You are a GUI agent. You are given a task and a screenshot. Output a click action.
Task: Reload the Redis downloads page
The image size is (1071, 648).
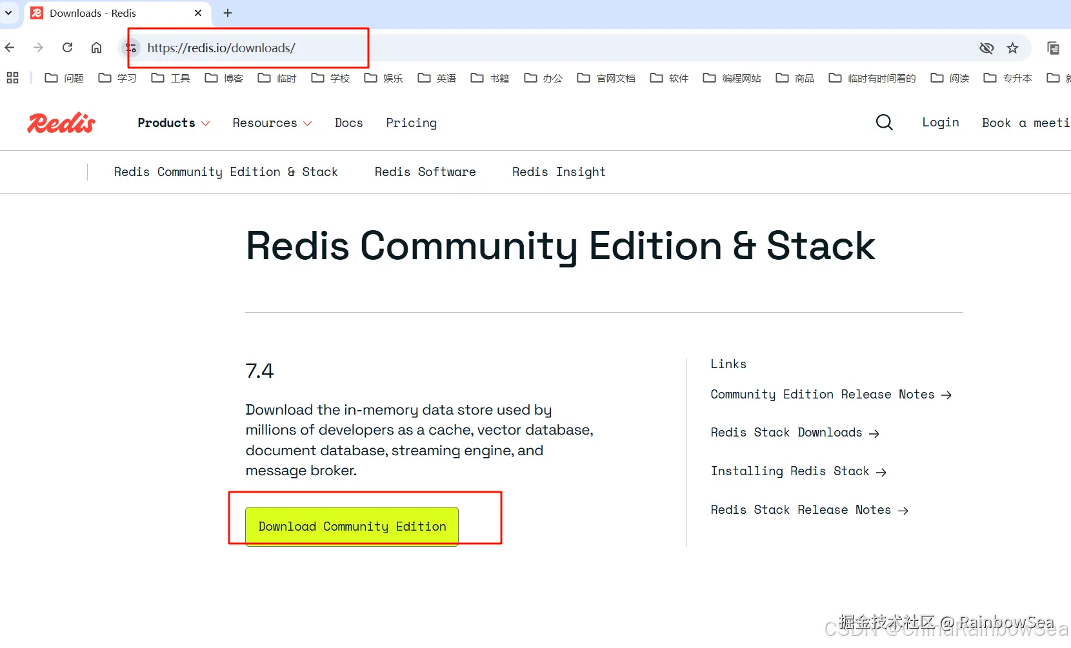67,48
